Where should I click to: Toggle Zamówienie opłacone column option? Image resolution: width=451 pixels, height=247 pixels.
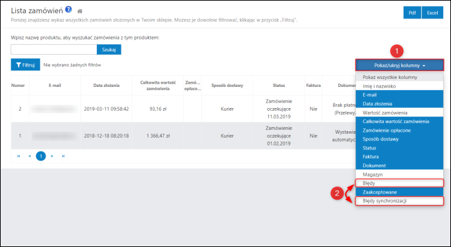[x=400, y=130]
